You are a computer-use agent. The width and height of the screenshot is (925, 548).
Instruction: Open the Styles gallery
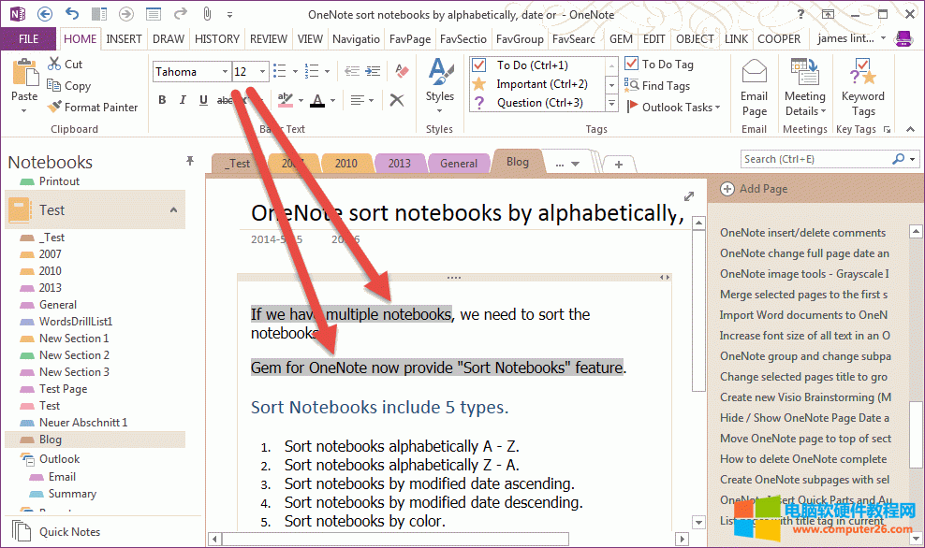(439, 86)
